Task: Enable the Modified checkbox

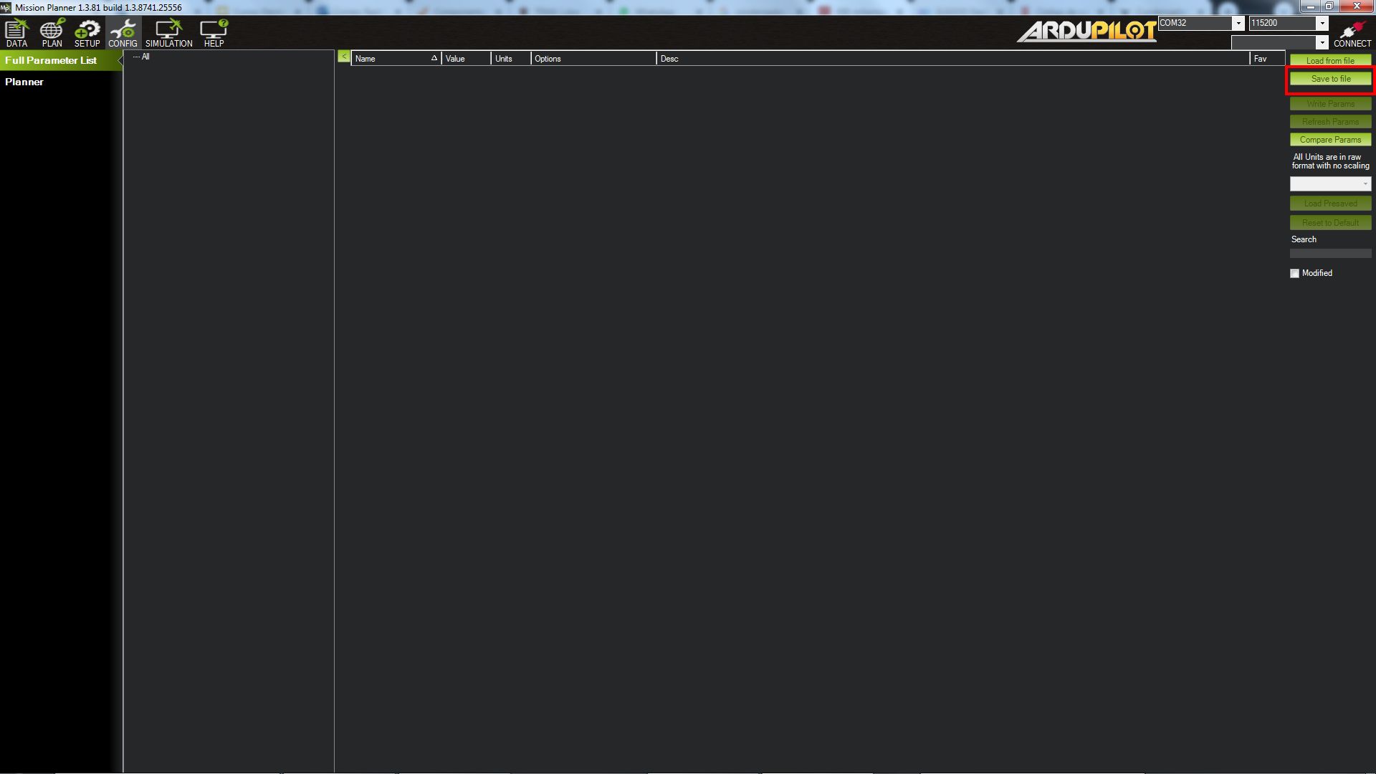Action: [1294, 273]
